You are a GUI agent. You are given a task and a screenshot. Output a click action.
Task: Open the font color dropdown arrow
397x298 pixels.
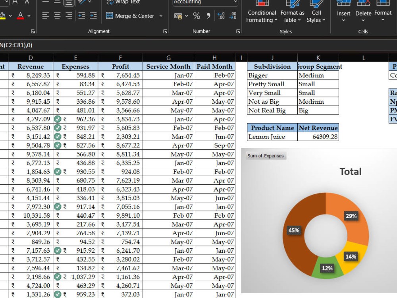(29, 16)
